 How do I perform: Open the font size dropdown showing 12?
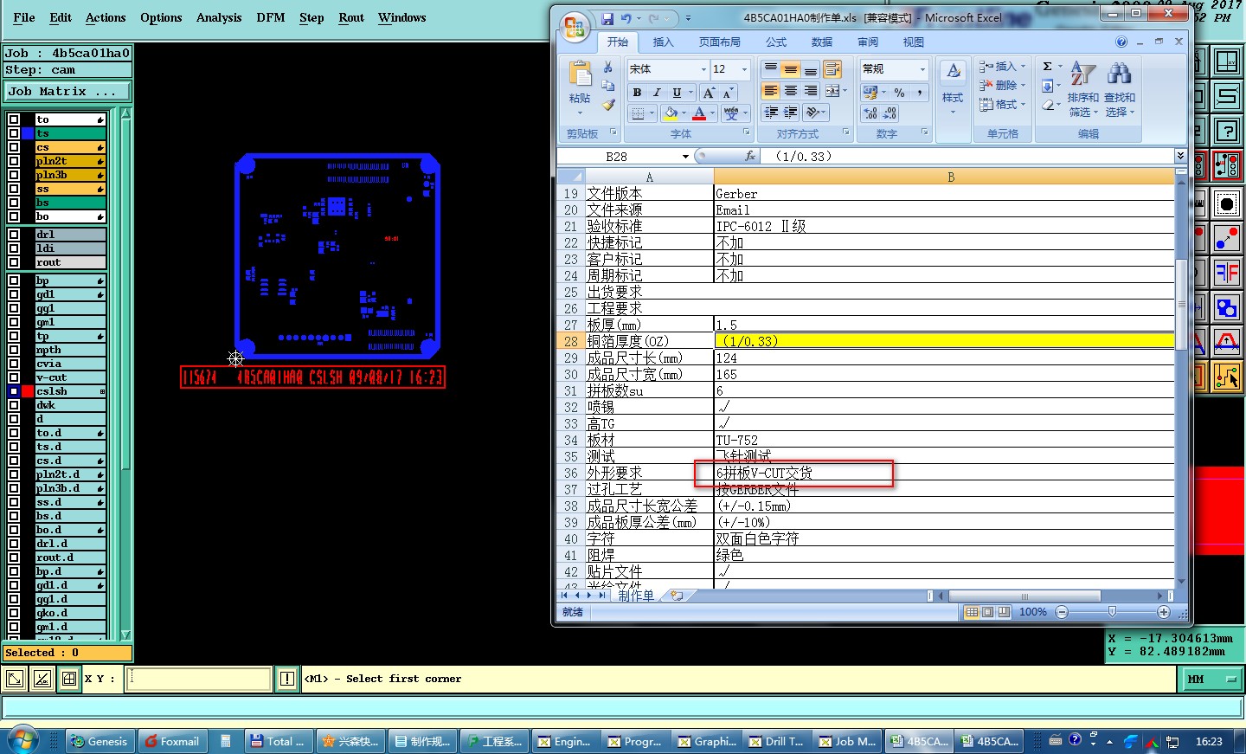tap(743, 69)
